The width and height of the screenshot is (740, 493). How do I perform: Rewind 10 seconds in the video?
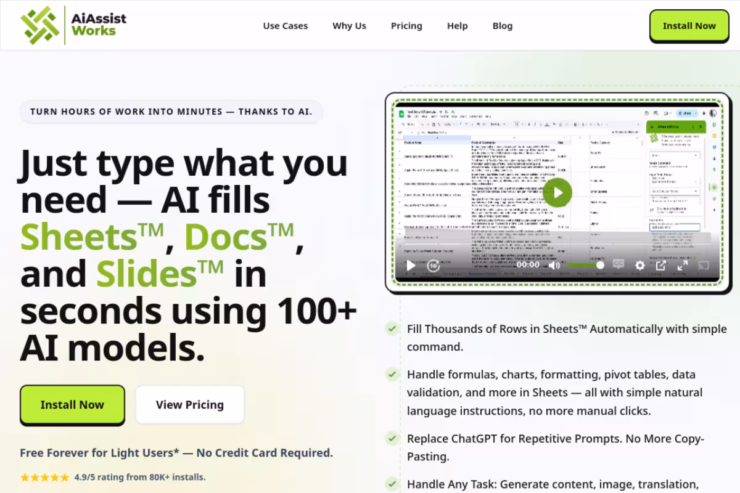tap(434, 265)
